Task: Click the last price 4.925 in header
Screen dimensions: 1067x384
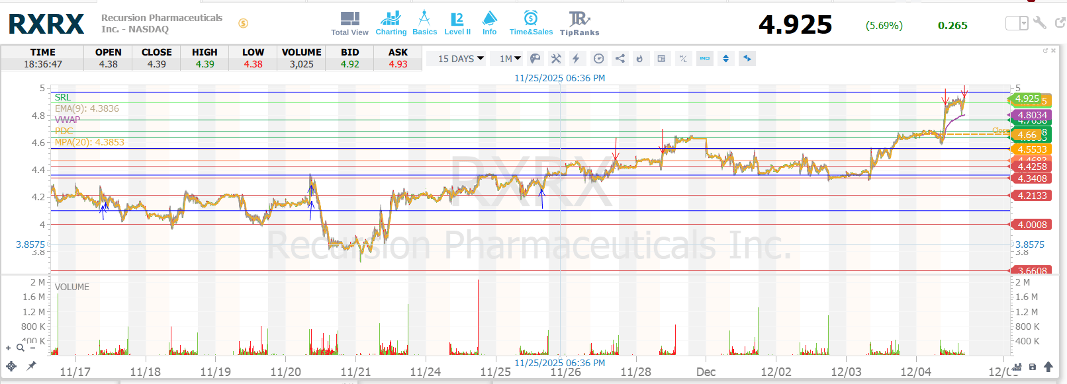Action: pyautogui.click(x=795, y=24)
